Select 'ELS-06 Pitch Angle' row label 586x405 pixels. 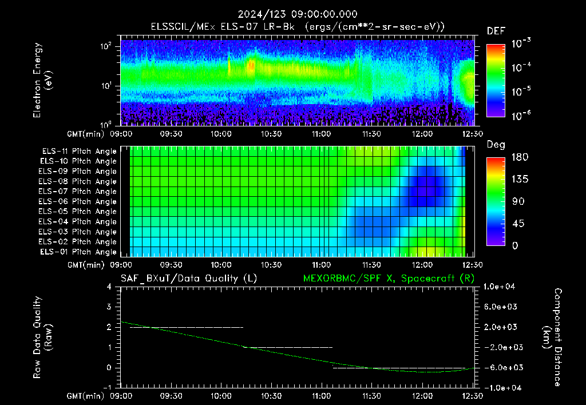point(78,201)
